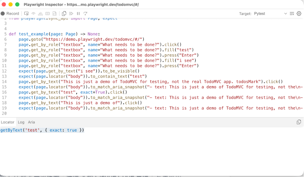Click the Clear list icon

click(292, 14)
